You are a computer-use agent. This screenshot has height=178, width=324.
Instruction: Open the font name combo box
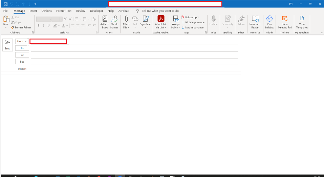pos(44,19)
